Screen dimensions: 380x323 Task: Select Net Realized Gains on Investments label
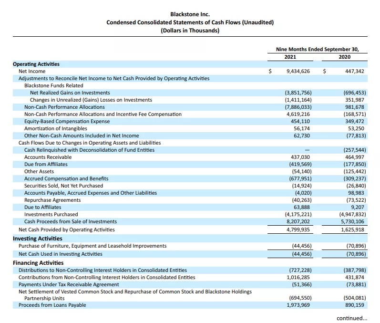tap(70, 93)
